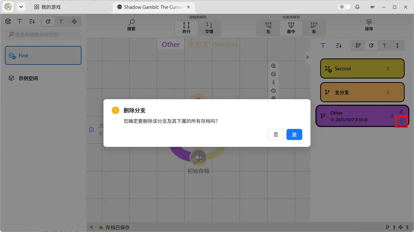Collapse left sidebar with double chevron
Viewport: 414px width, 232px height.
(92, 227)
